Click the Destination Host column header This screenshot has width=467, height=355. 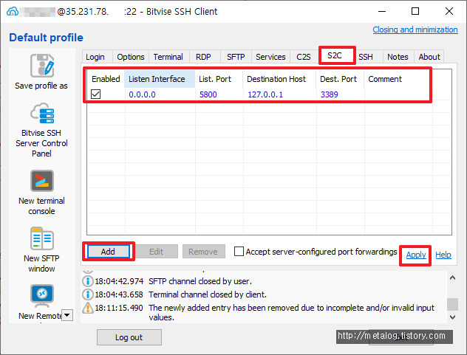279,79
